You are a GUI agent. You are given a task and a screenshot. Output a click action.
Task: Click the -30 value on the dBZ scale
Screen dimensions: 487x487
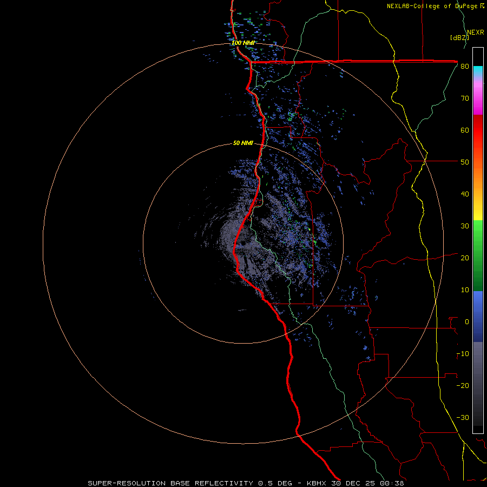(x=463, y=417)
